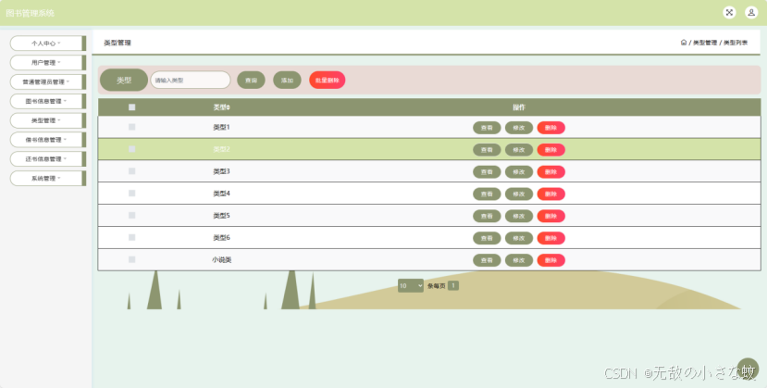The image size is (767, 388).
Task: Click 修改 for 类型2 row
Action: (x=519, y=150)
